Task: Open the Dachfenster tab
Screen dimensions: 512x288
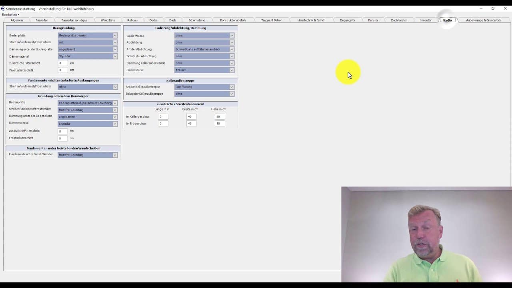Action: 399,20
